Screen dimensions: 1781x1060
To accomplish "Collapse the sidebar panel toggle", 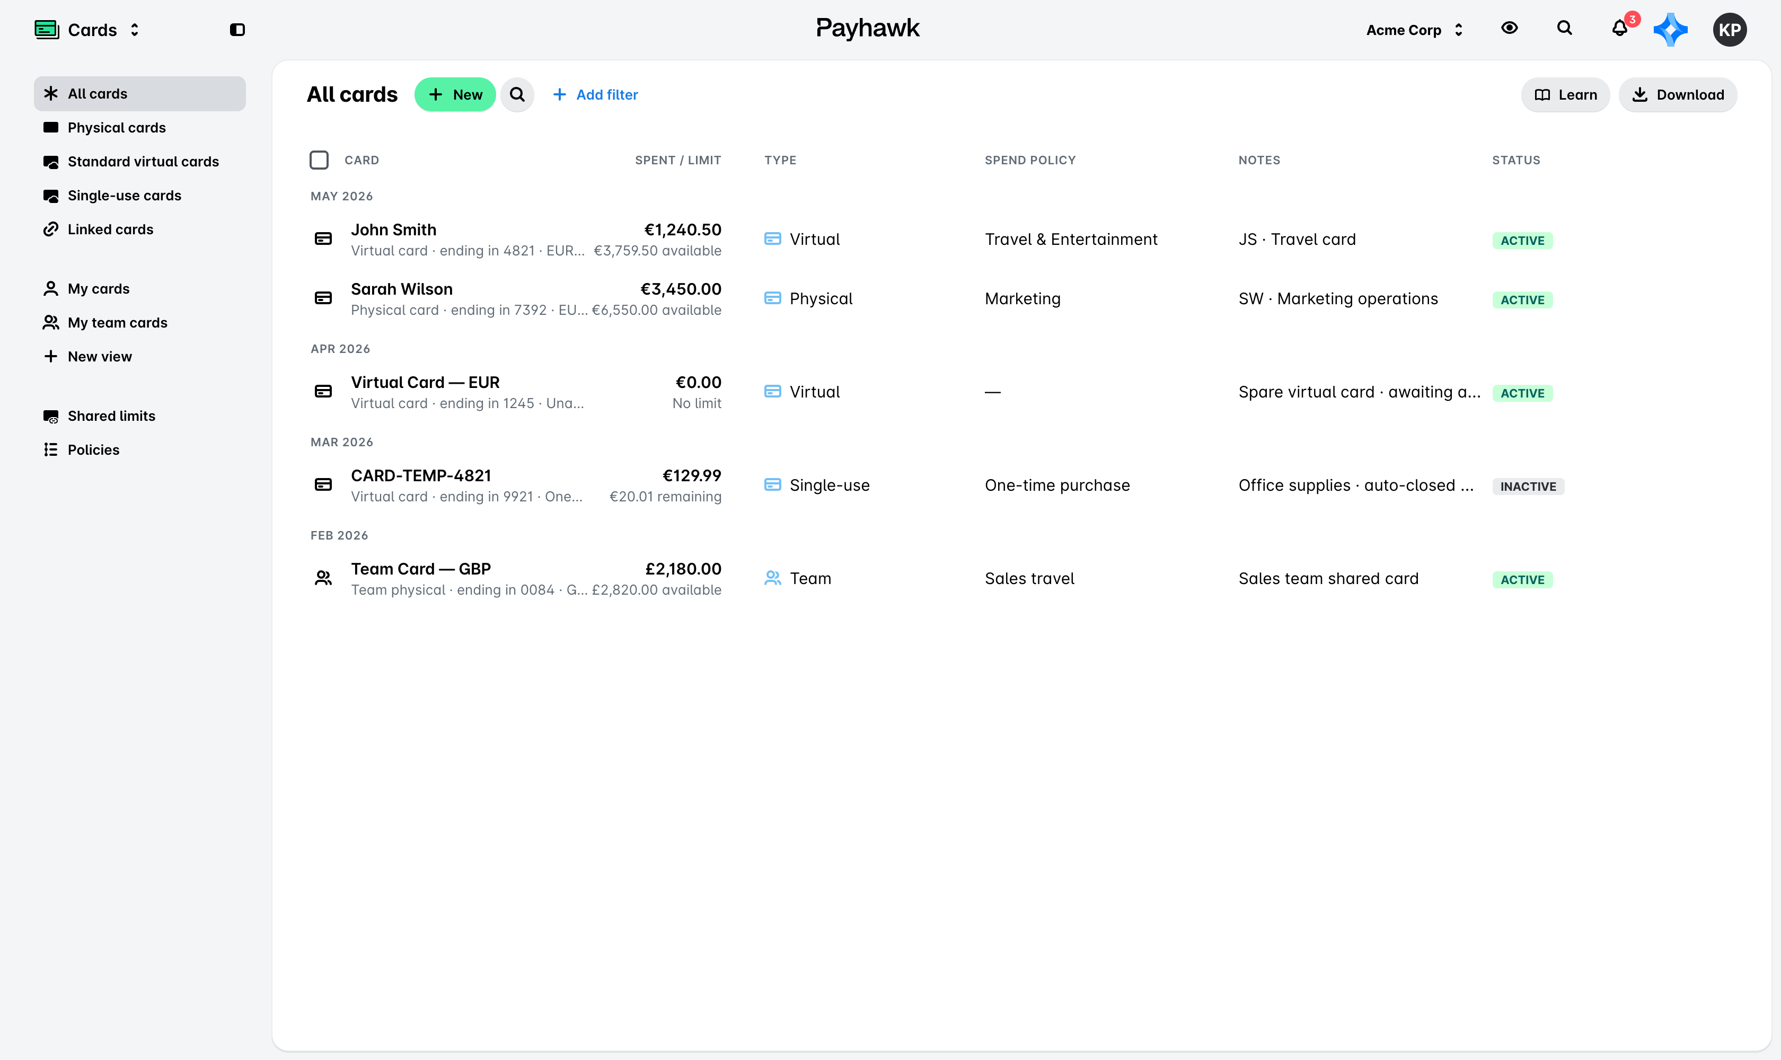I will click(x=237, y=29).
